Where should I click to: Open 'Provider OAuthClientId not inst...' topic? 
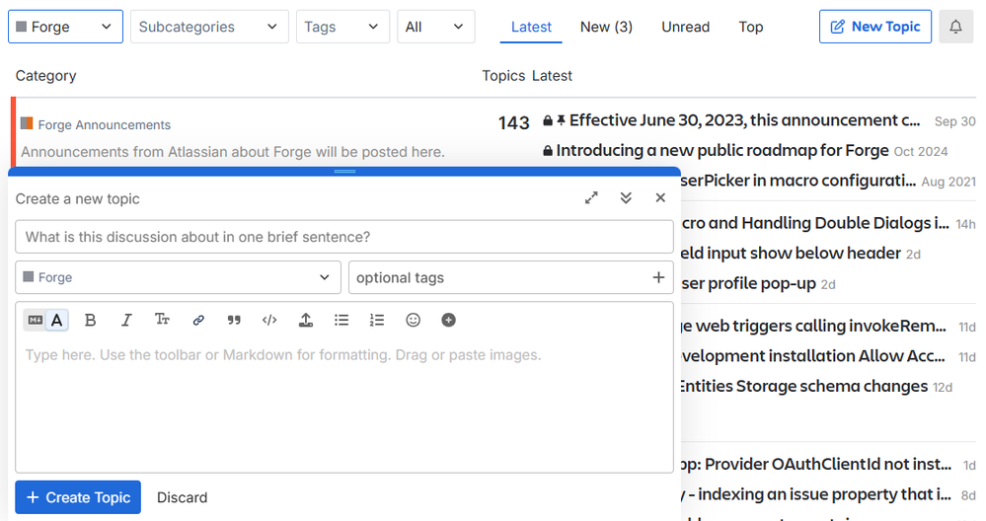click(x=816, y=465)
